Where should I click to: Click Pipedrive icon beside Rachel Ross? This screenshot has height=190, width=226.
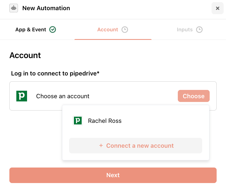coord(78,121)
